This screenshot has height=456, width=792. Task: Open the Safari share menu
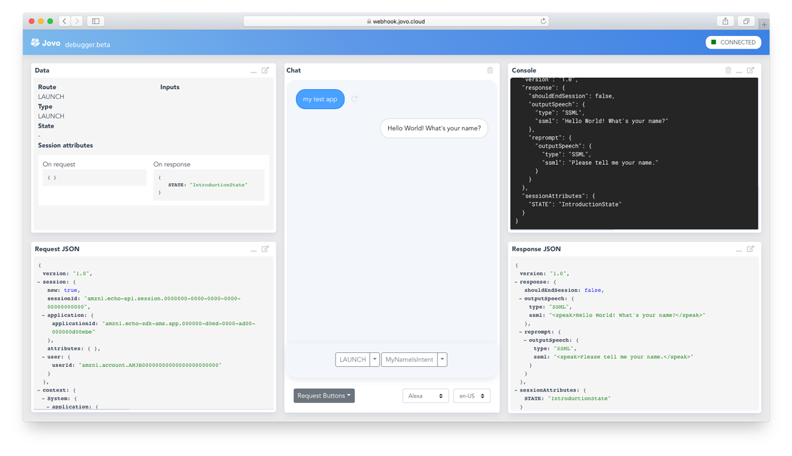725,21
